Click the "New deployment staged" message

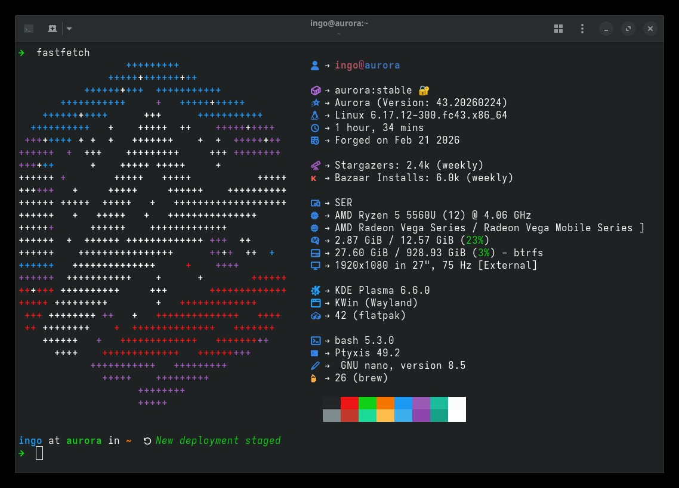[x=218, y=441]
